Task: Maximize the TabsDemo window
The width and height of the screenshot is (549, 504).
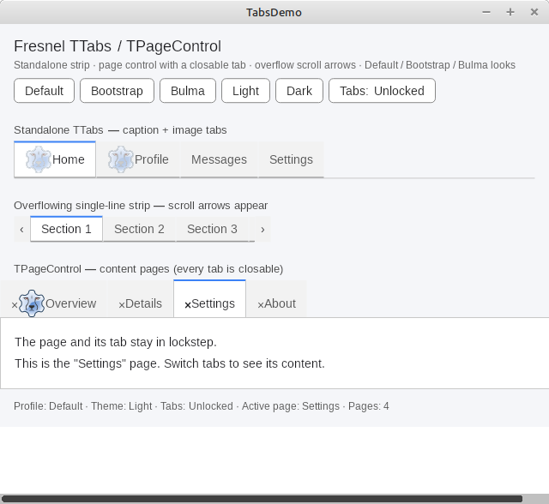Action: [510, 12]
